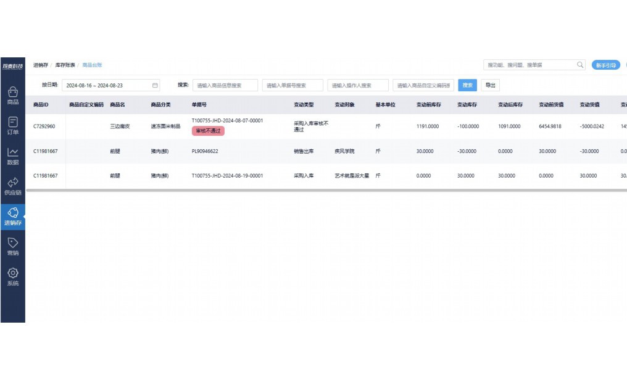Click the company logo at sidebar top
The width and height of the screenshot is (627, 380).
[13, 66]
